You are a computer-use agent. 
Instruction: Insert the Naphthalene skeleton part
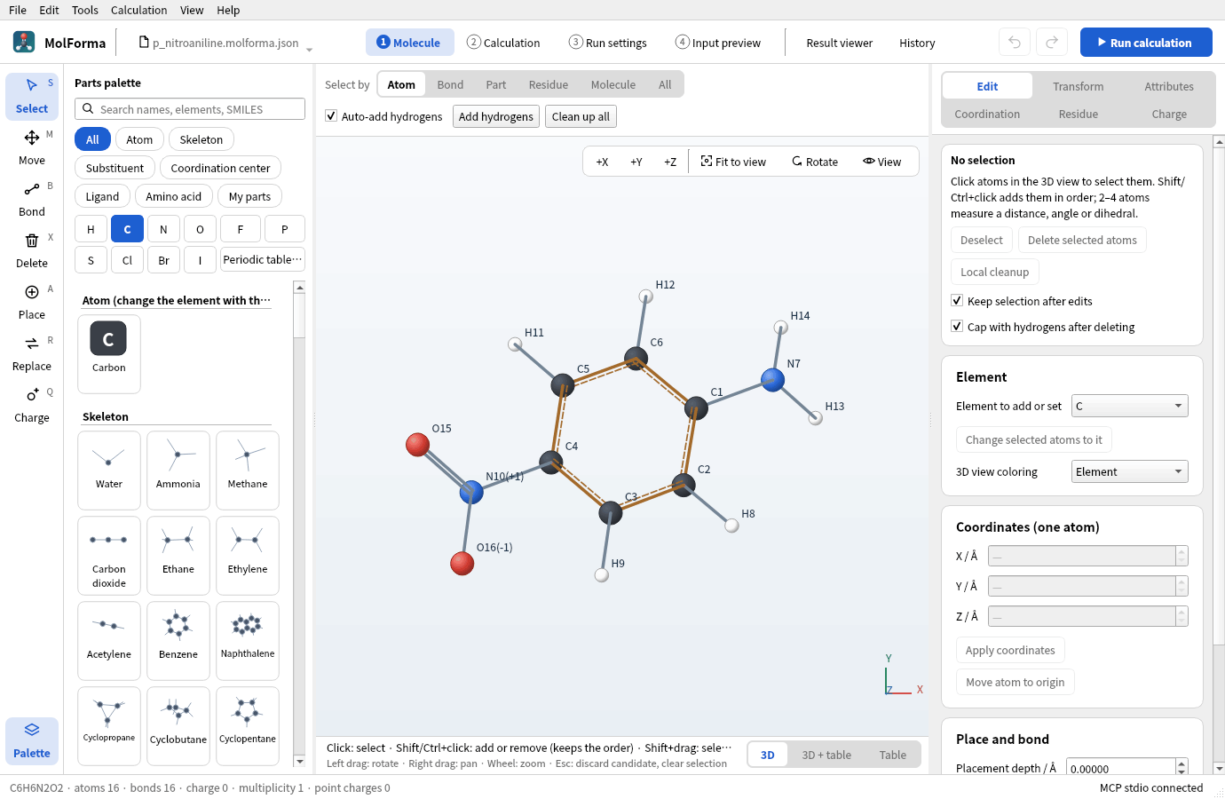pyautogui.click(x=248, y=643)
